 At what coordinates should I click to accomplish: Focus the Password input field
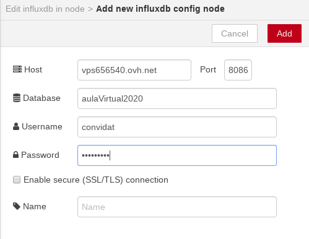click(177, 155)
